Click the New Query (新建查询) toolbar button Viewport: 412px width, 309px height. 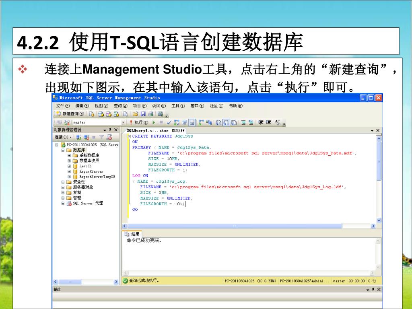click(x=70, y=114)
